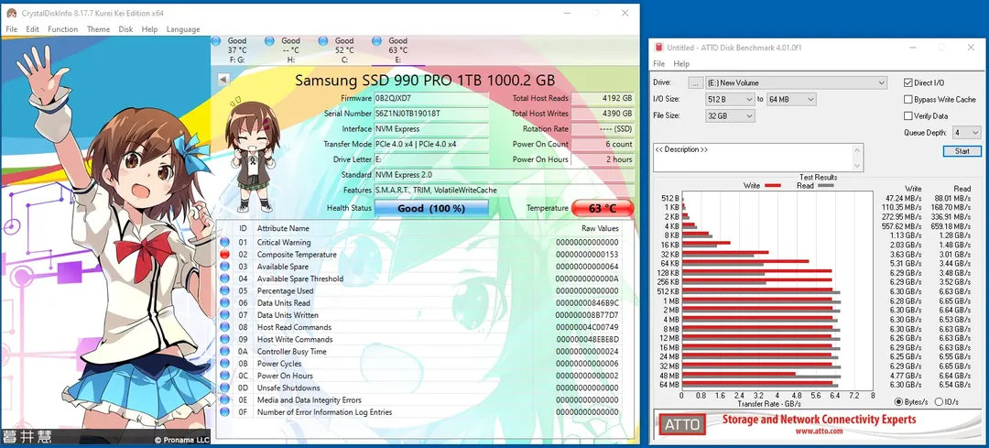Open CrystalDiskInfo Edit menu
This screenshot has height=448, width=989.
click(x=33, y=29)
